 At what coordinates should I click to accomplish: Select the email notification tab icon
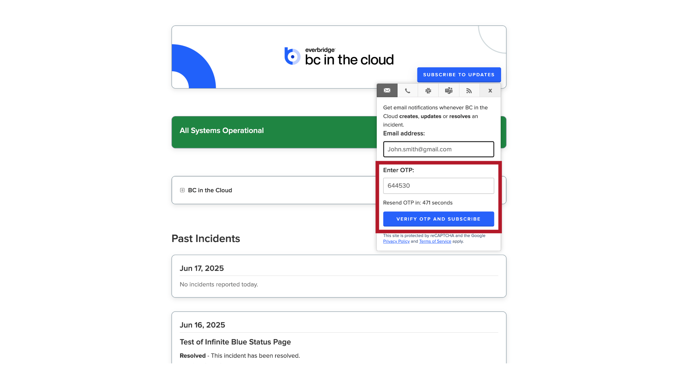point(387,91)
